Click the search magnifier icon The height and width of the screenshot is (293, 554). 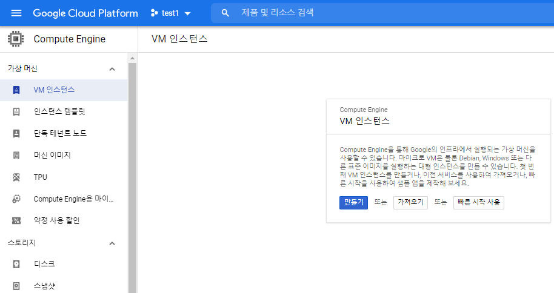click(x=225, y=13)
